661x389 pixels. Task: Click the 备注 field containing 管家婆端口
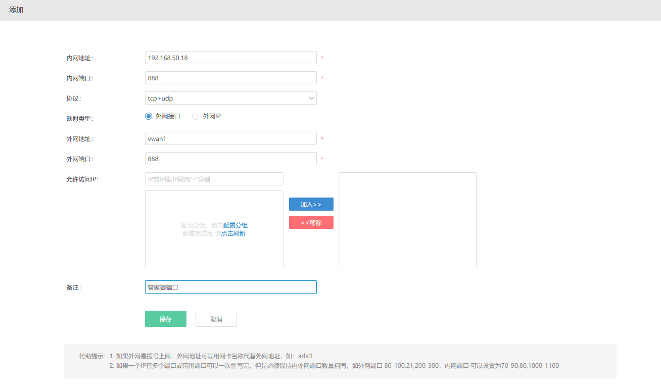pos(230,287)
